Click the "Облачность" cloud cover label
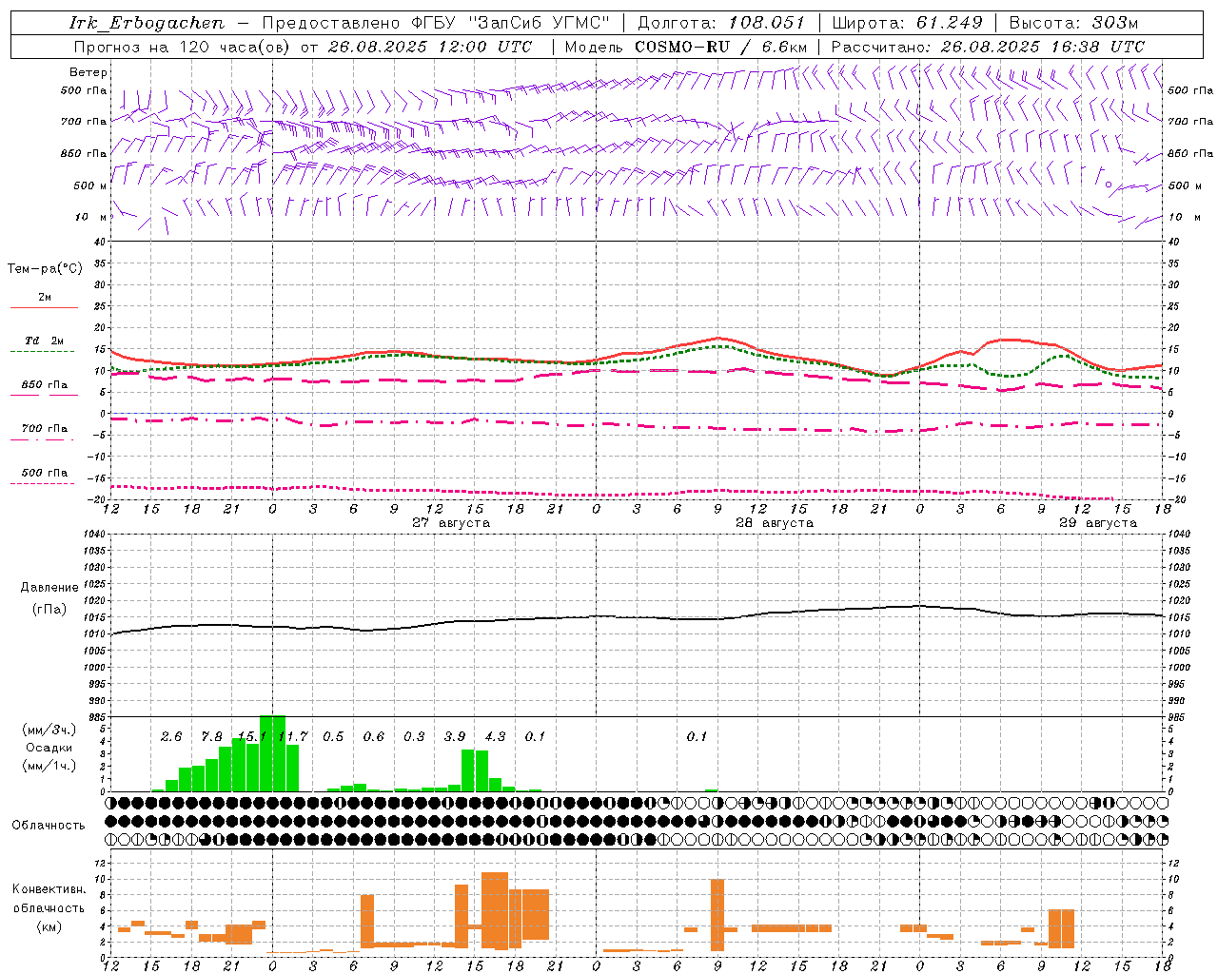 pyautogui.click(x=49, y=826)
